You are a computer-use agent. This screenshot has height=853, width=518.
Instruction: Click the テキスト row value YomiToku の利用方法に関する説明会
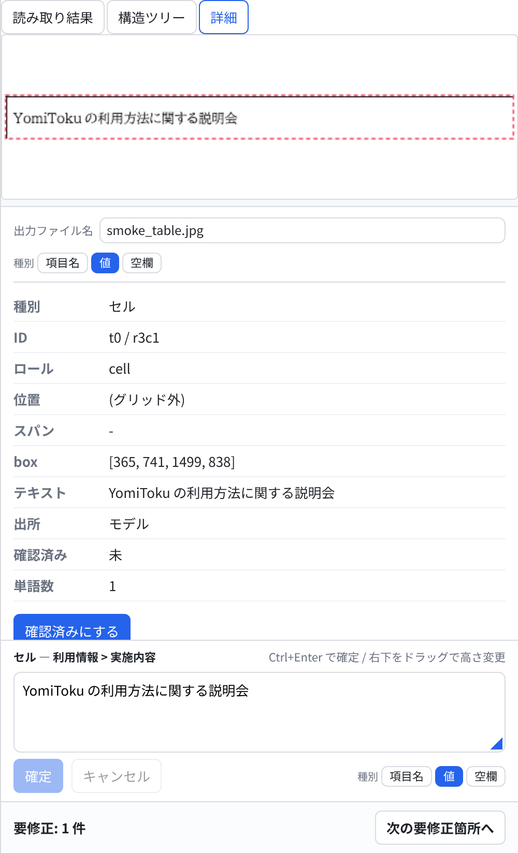(222, 493)
